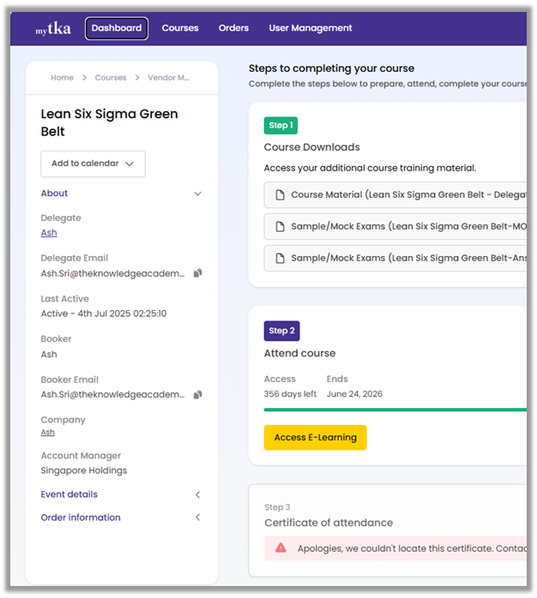This screenshot has height=598, width=537.
Task: Open User Management in navigation bar
Action: coord(311,28)
